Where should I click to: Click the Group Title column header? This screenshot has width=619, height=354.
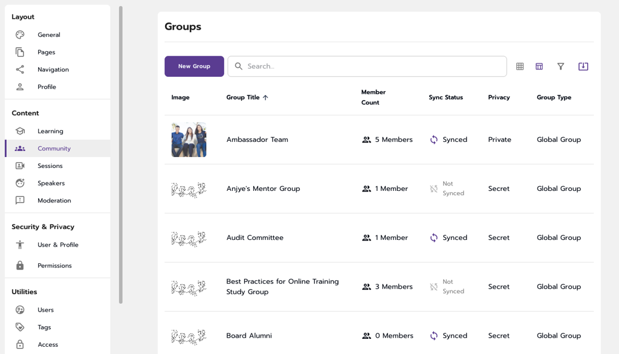pos(243,97)
